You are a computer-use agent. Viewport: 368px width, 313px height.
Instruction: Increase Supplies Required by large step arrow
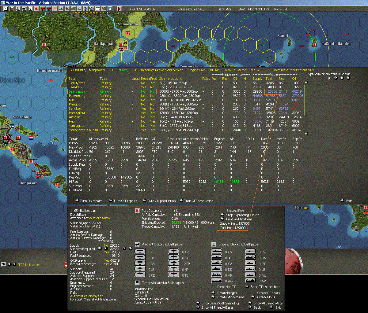130,249
